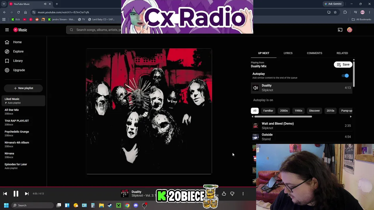Screen dimensions: 374x210
Task: Select the All filter chip
Action: [255, 111]
